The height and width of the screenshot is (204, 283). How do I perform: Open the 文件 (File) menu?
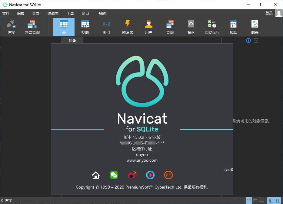click(x=6, y=14)
